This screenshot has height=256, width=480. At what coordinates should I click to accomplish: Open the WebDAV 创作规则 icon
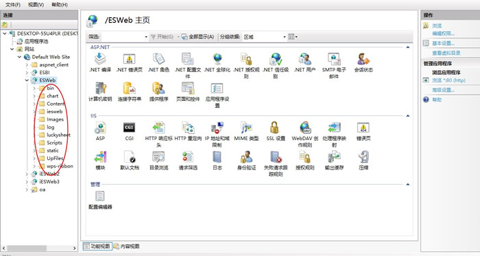click(305, 128)
